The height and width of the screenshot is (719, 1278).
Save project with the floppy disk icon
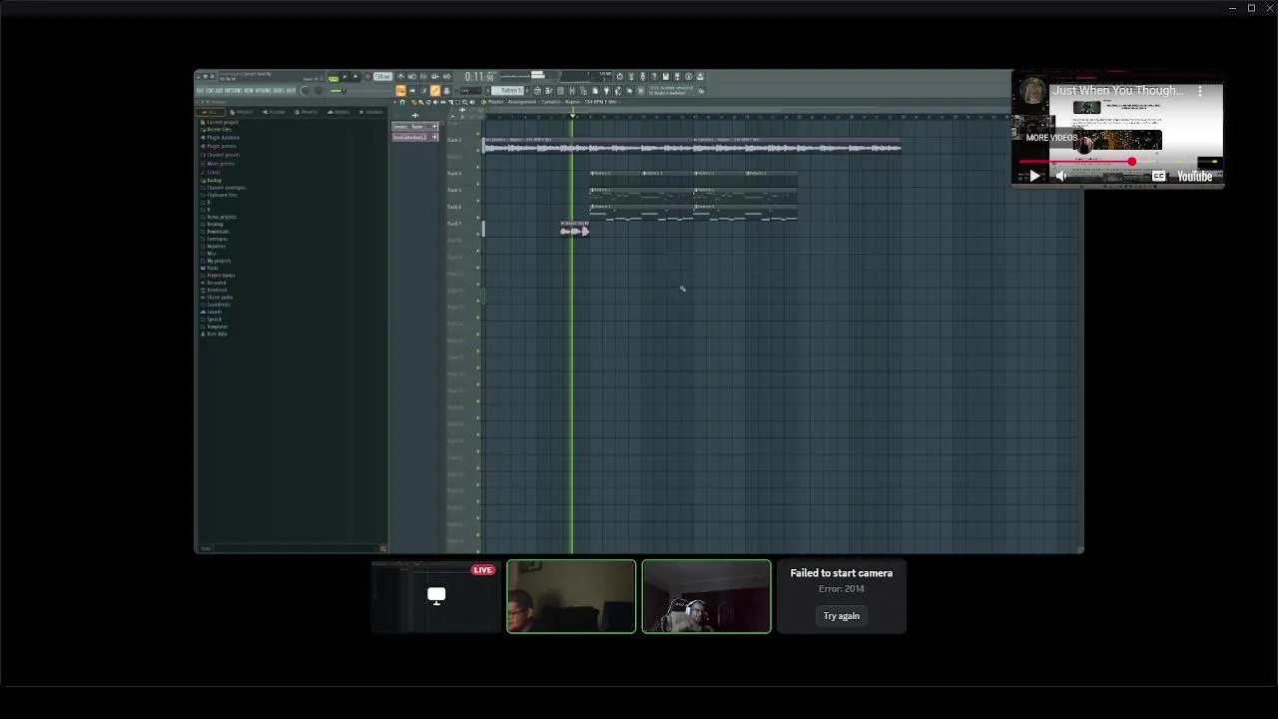click(x=666, y=77)
